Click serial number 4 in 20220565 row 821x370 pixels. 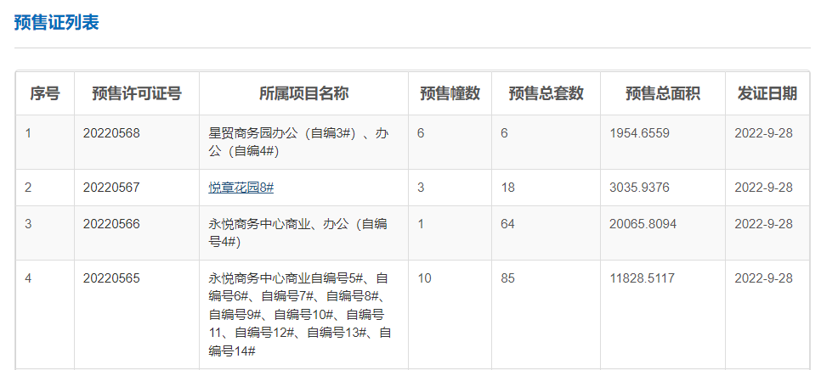click(28, 278)
